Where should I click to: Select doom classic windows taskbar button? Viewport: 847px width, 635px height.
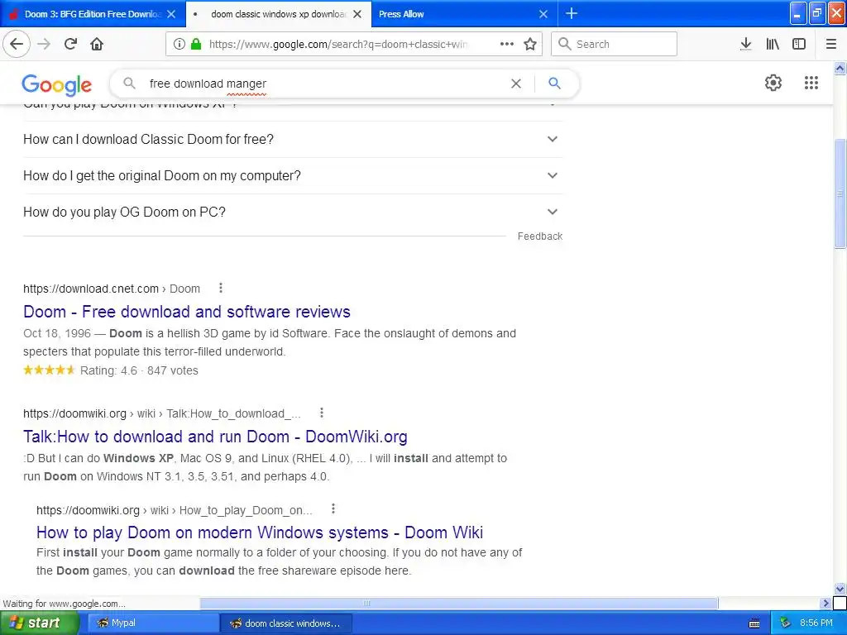(286, 623)
